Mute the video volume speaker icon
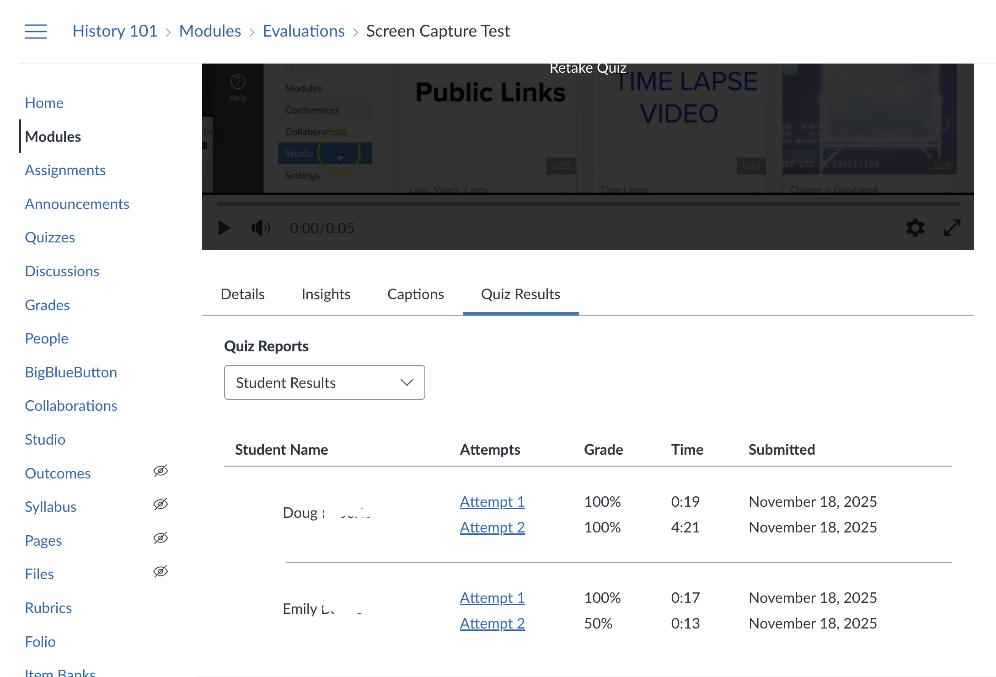 [260, 228]
